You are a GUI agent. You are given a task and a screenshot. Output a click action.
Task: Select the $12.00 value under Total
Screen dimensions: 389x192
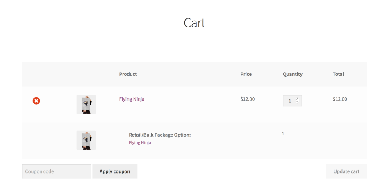[x=340, y=99]
